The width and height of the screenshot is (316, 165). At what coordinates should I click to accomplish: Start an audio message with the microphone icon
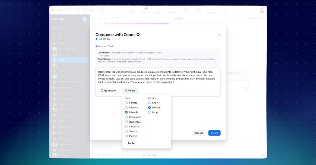121,155
